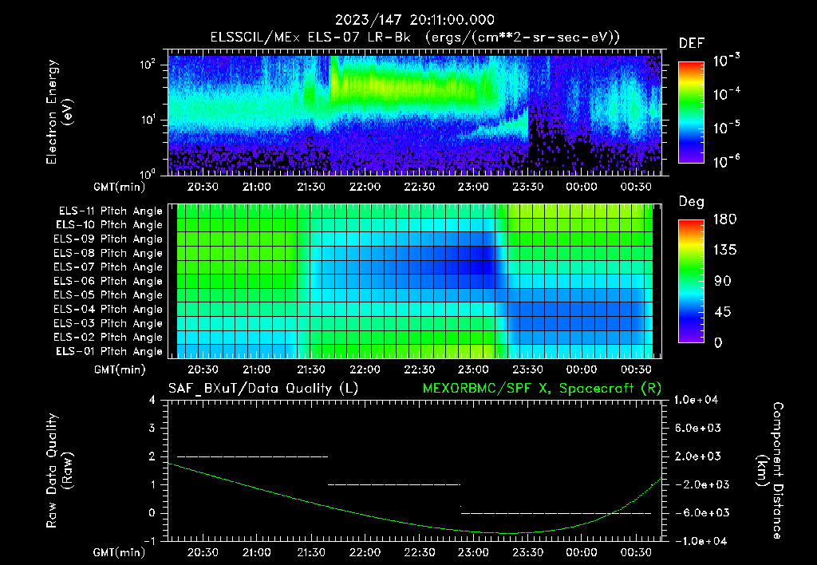Click the ELS-11 Pitch Angle row label

pyautogui.click(x=110, y=211)
